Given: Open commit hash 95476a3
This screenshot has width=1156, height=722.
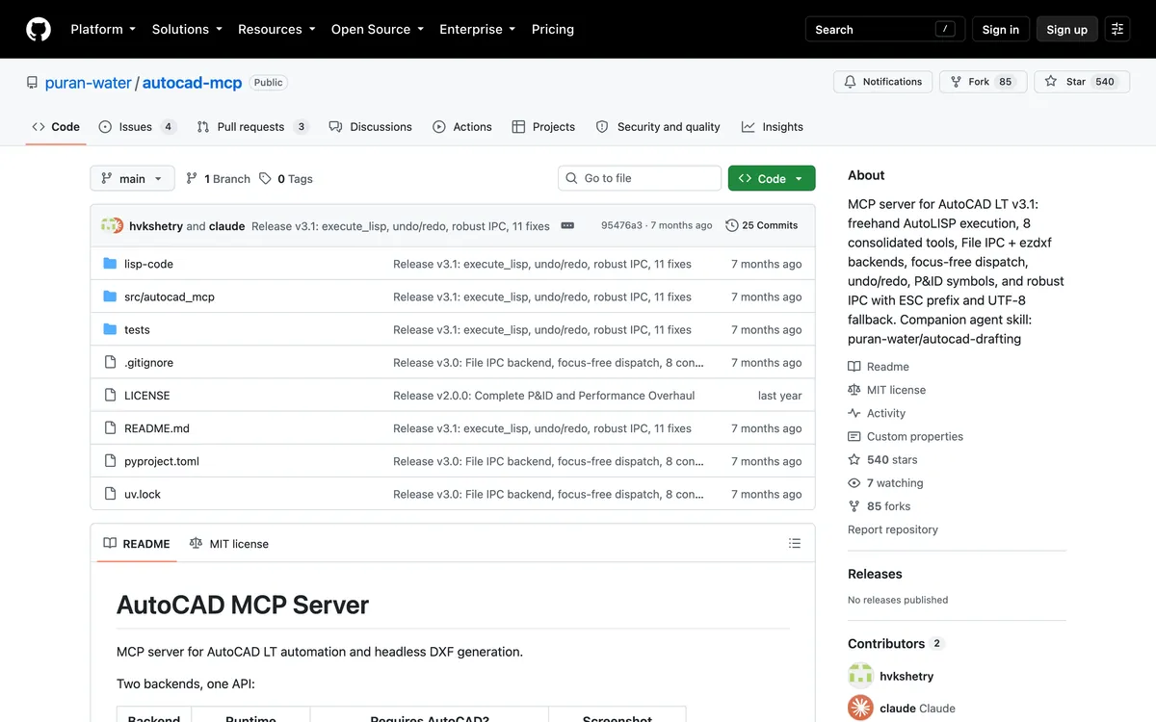Looking at the screenshot, I should click(621, 225).
